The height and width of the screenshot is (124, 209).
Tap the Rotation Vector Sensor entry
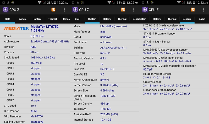point(174,76)
